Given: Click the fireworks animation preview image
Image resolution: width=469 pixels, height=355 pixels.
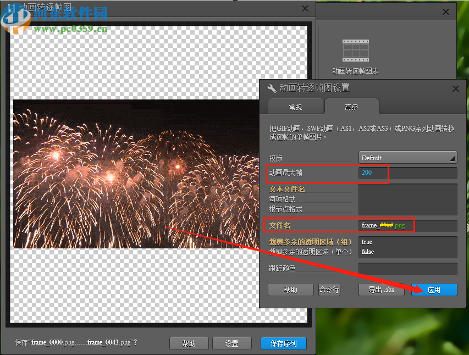Looking at the screenshot, I should coord(136,174).
